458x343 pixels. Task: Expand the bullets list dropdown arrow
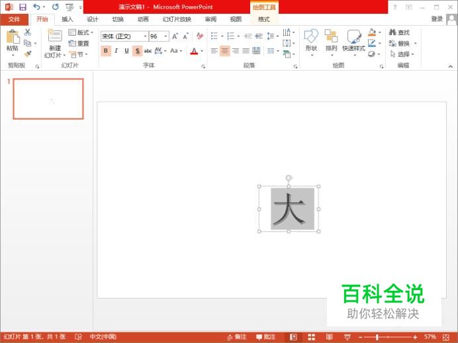pos(222,36)
